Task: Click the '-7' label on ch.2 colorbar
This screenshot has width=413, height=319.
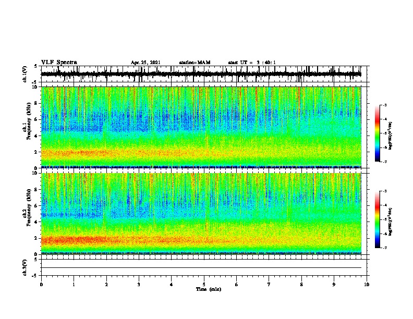Action: [x=384, y=248]
